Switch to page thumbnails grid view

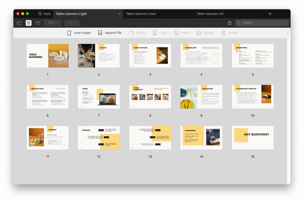coord(28,23)
